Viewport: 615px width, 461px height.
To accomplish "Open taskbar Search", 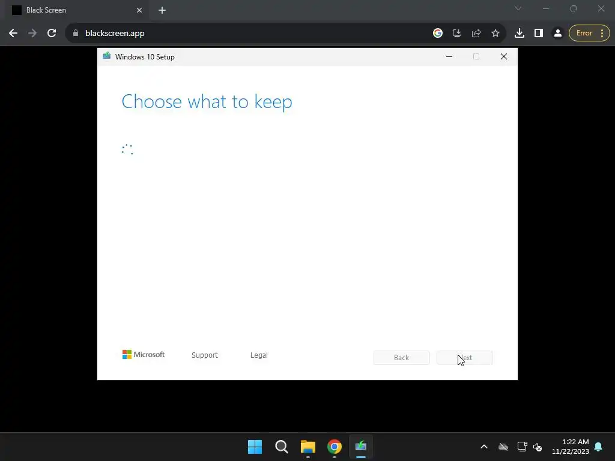I will 281,447.
